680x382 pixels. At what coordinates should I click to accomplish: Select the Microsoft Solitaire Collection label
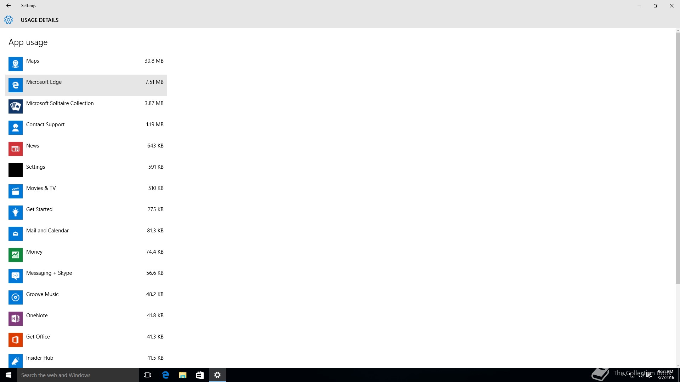[60, 103]
